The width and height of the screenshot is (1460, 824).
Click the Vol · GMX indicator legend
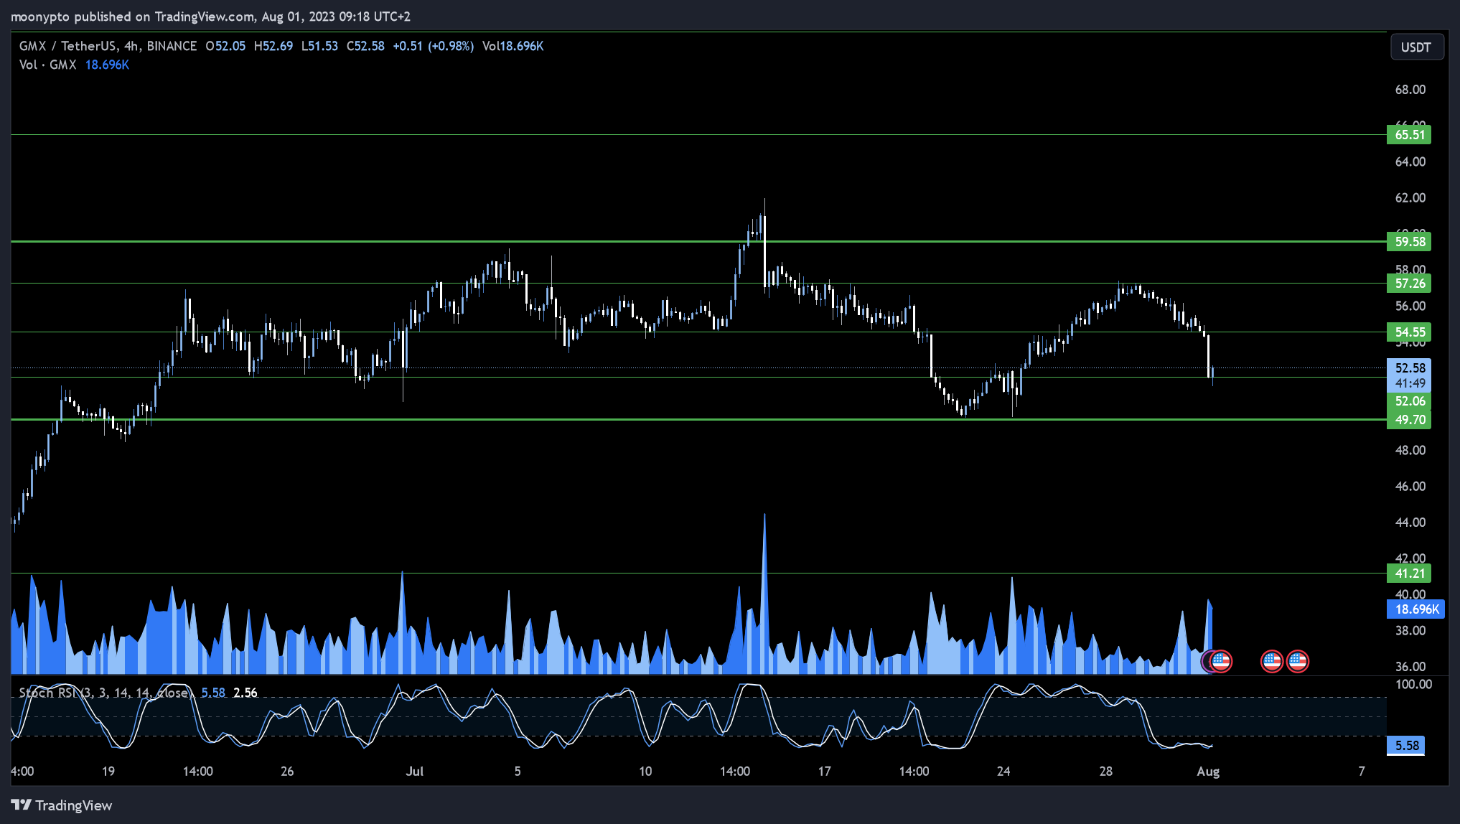[47, 65]
